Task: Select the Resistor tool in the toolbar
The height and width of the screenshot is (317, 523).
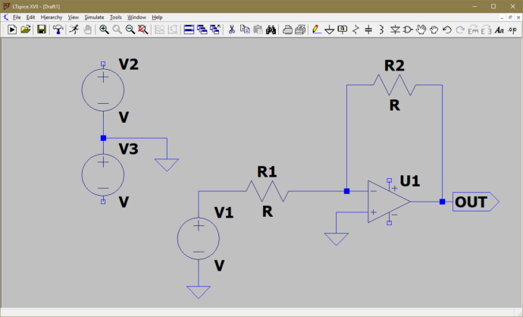Action: point(355,30)
